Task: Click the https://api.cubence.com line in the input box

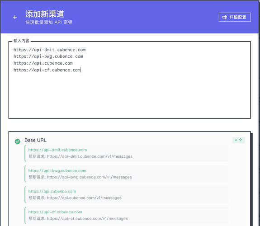Action: [43, 63]
